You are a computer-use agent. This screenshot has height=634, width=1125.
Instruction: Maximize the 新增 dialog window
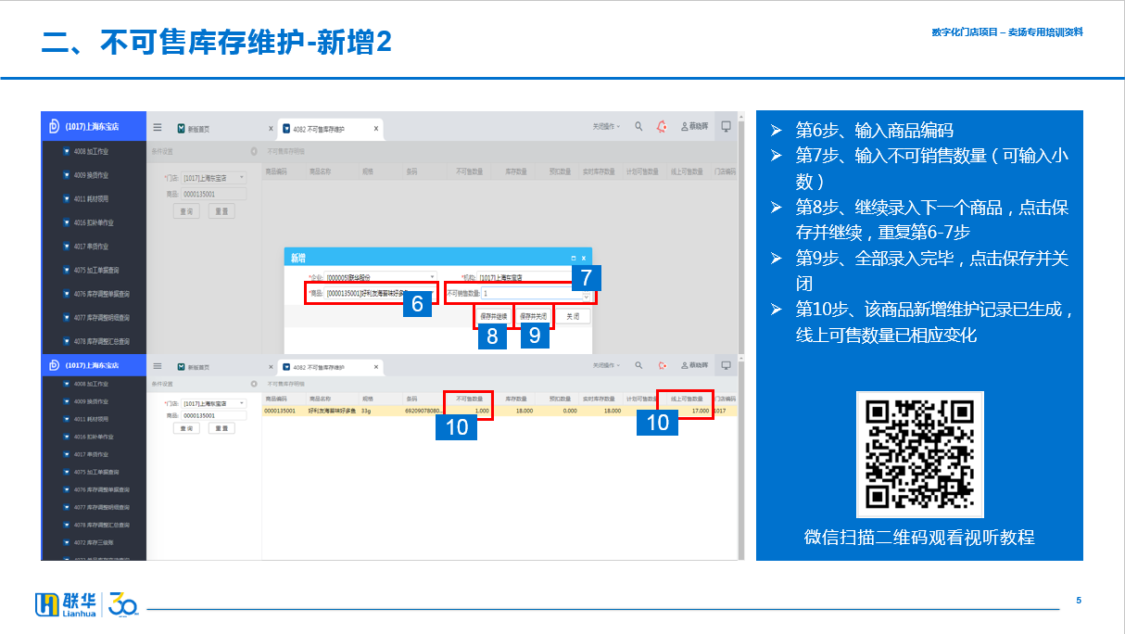pos(573,258)
